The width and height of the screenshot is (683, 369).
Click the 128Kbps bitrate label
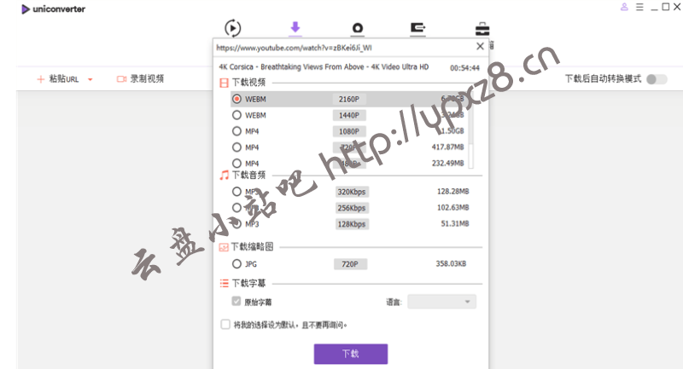(352, 224)
